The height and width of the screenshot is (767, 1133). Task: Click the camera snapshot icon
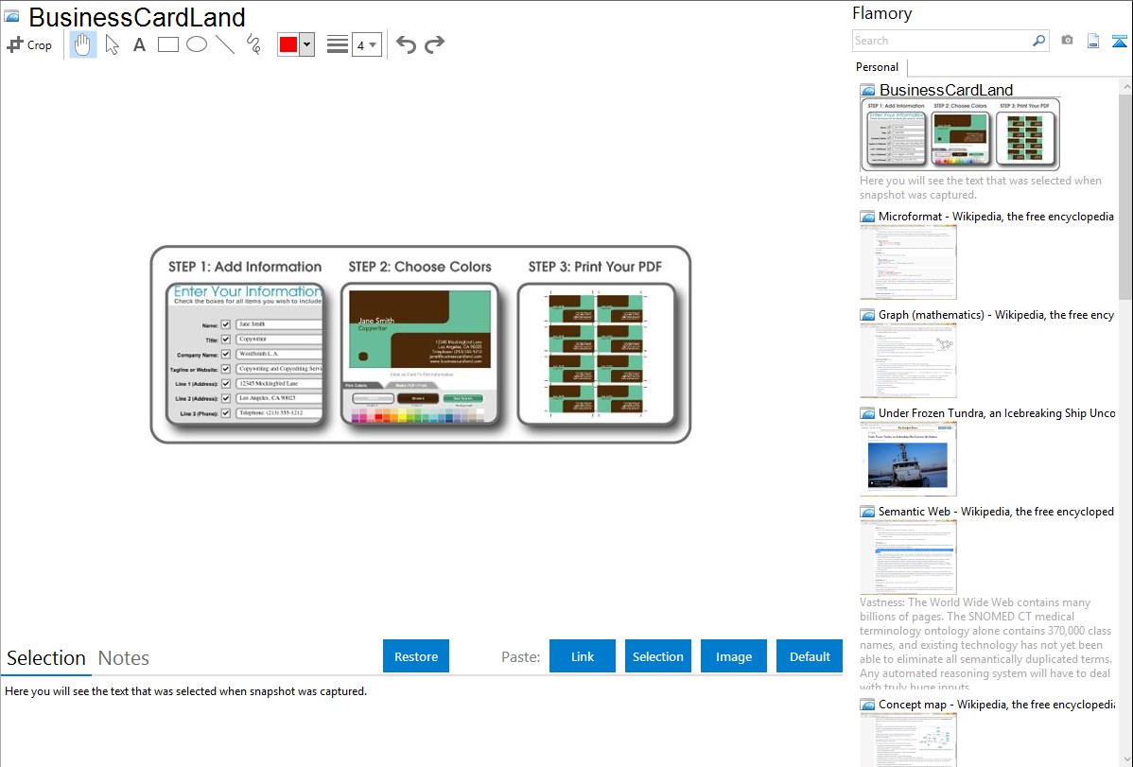coord(1067,41)
